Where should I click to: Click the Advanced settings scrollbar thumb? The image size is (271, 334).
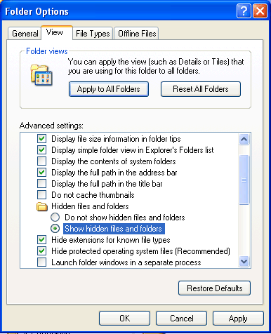(x=244, y=180)
